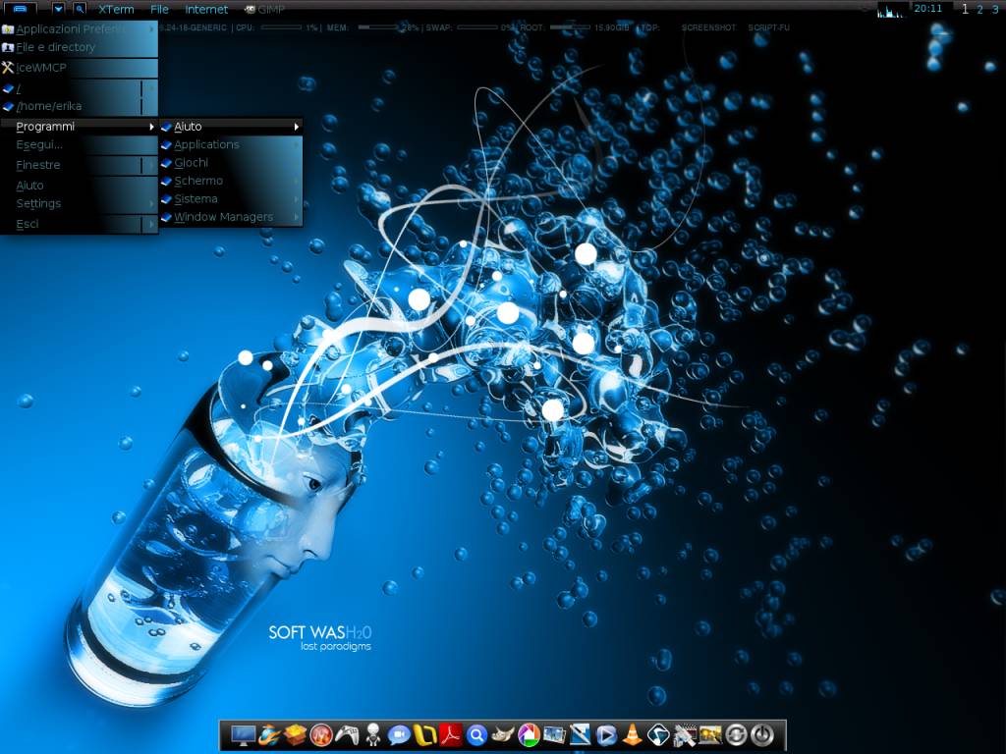Open the photo stack icon in the dock
Viewport: 1006px width, 754px height.
pos(554,734)
